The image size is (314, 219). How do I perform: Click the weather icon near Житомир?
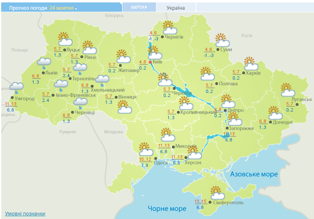tap(122, 56)
